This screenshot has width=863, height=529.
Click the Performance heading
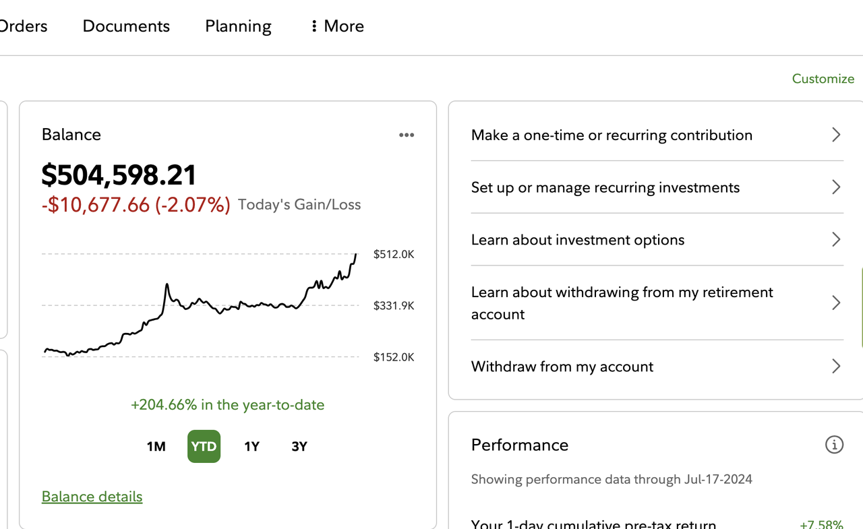[520, 445]
